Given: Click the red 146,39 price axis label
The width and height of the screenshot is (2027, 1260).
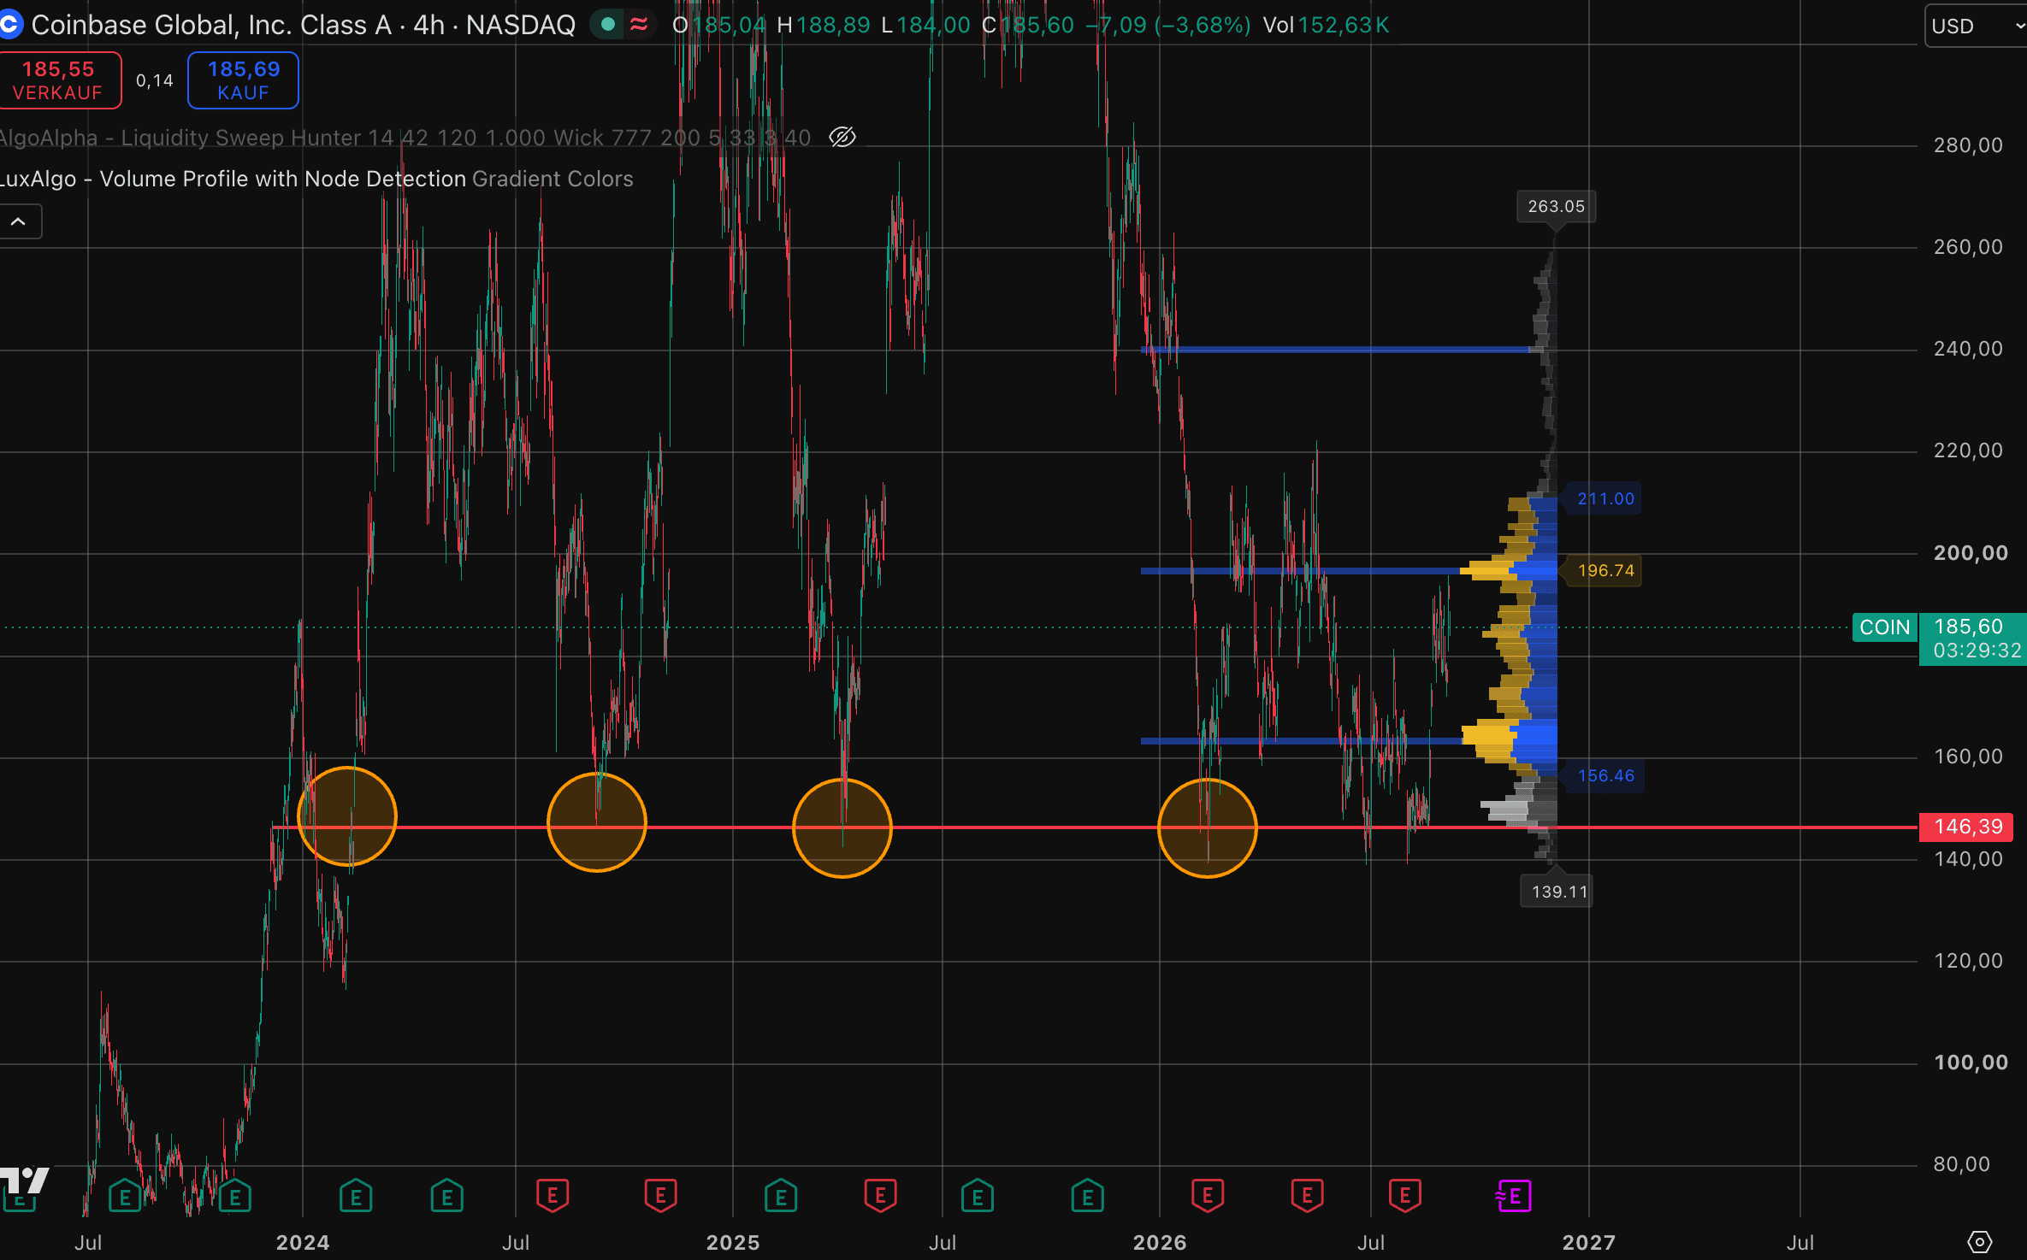Looking at the screenshot, I should [x=1967, y=827].
